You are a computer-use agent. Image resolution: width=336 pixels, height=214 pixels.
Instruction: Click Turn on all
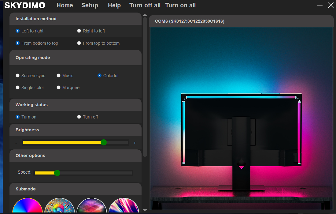(180, 6)
